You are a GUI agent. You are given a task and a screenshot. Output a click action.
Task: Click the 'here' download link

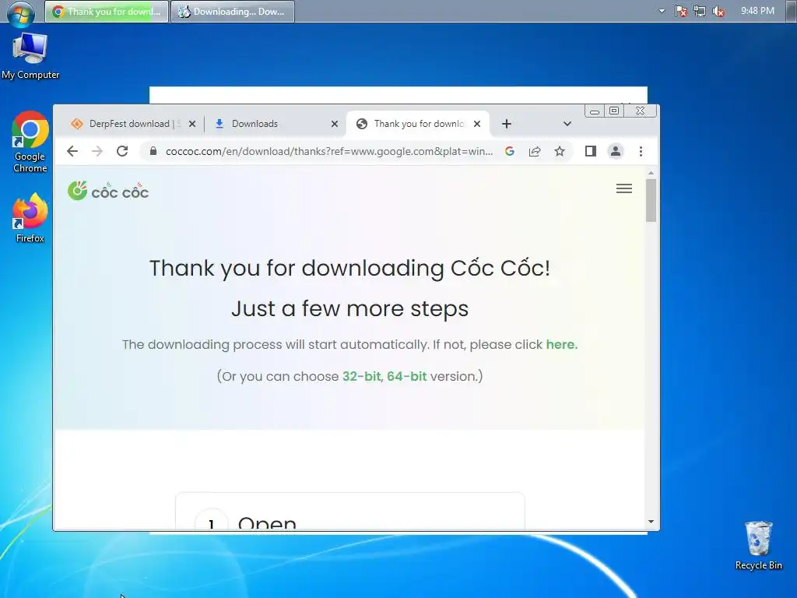pos(560,344)
